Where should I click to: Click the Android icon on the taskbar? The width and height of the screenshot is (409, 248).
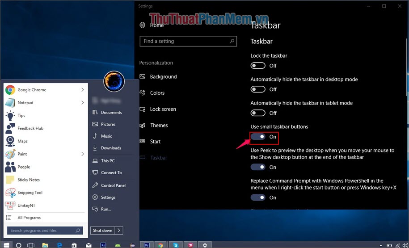point(118,245)
